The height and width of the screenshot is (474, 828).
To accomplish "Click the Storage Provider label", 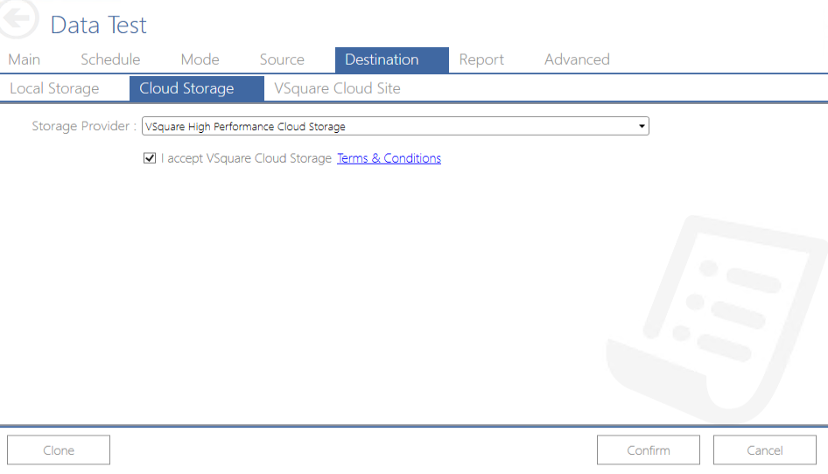I will click(x=84, y=126).
